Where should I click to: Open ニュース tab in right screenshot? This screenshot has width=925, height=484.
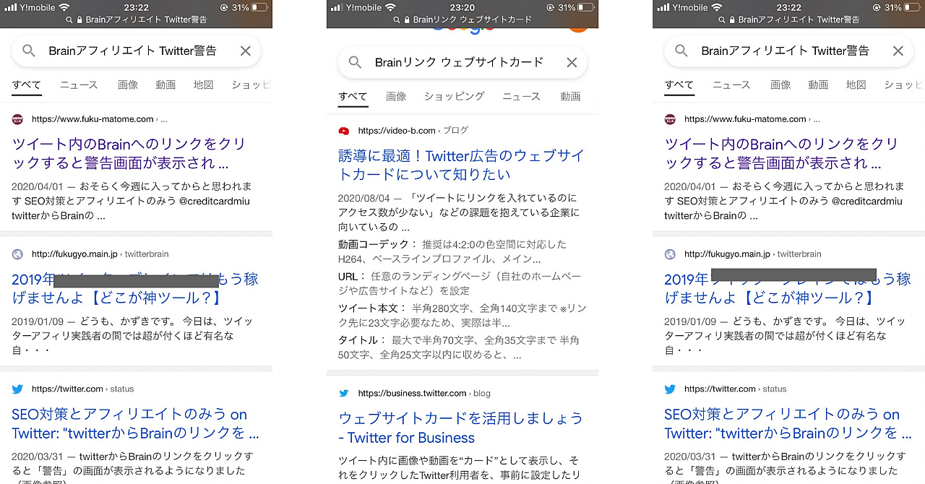(731, 85)
